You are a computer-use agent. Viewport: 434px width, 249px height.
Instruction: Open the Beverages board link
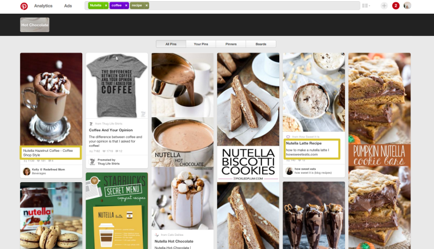pyautogui.click(x=39, y=174)
